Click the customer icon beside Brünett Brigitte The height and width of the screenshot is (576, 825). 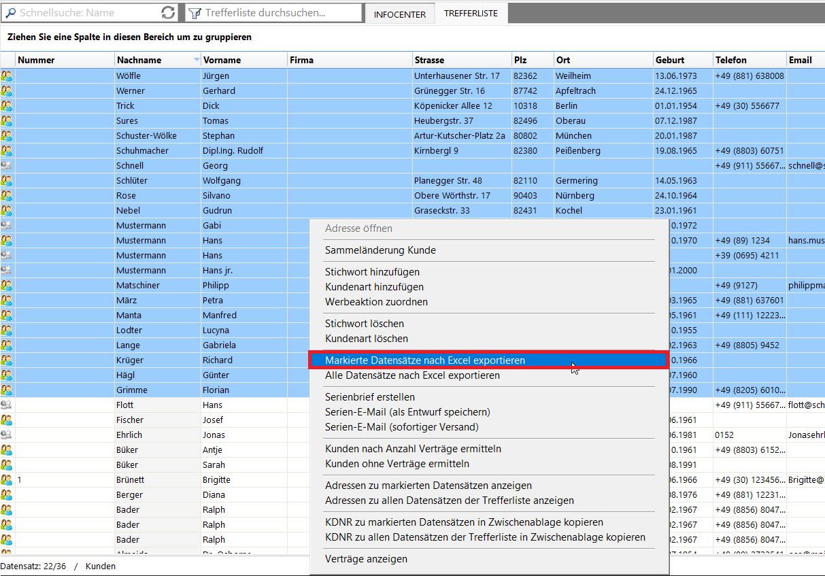pos(7,480)
